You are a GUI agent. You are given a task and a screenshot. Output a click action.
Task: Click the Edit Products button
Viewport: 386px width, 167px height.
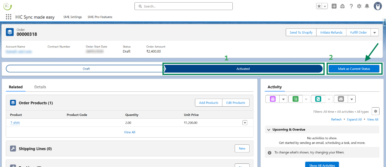point(236,103)
